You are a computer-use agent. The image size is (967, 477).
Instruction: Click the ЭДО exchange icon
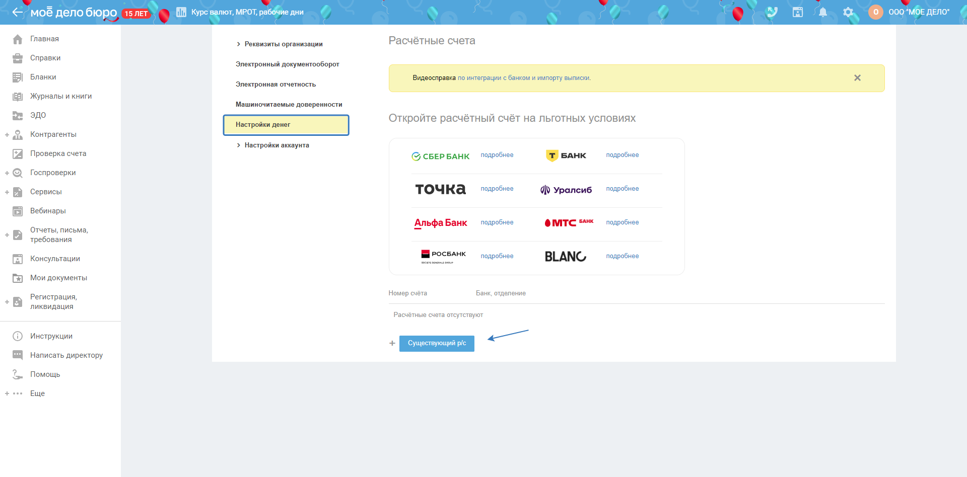click(x=18, y=115)
